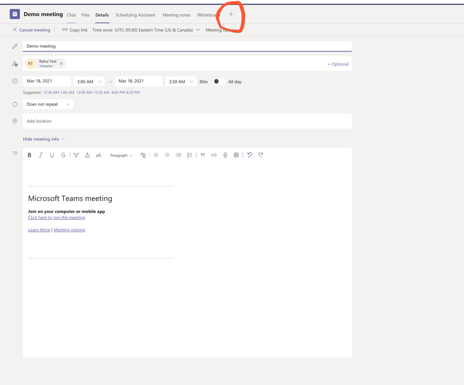Expand the Does not repeat dropdown
Viewport: 464px width, 385px height.
click(x=48, y=104)
